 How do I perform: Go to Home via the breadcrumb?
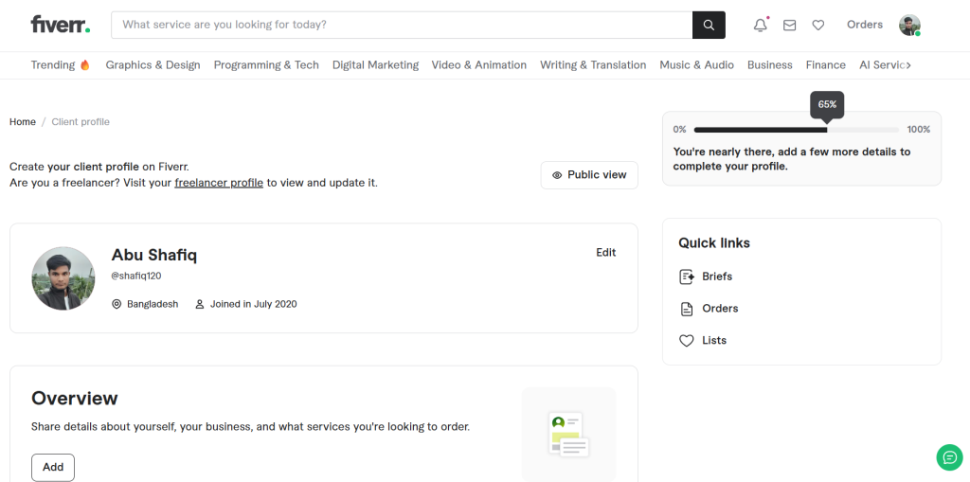[23, 122]
